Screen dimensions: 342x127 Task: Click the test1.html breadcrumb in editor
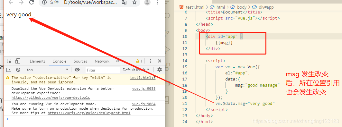click(195, 7)
